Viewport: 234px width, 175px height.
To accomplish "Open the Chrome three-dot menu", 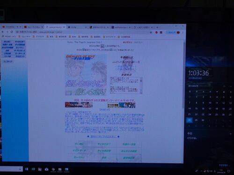I will [x=183, y=33].
